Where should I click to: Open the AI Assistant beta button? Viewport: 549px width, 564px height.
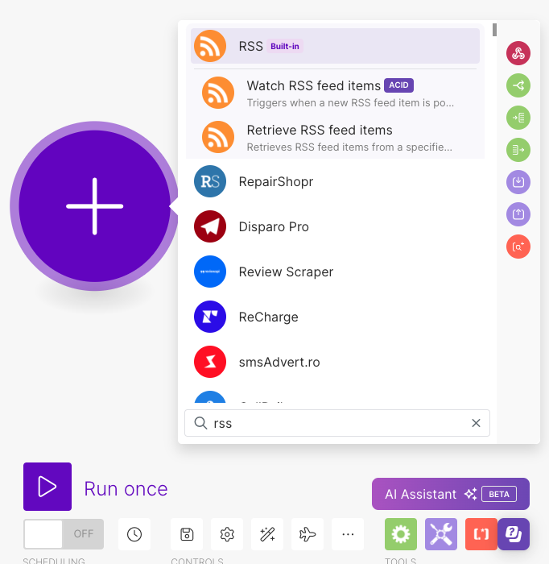[450, 494]
